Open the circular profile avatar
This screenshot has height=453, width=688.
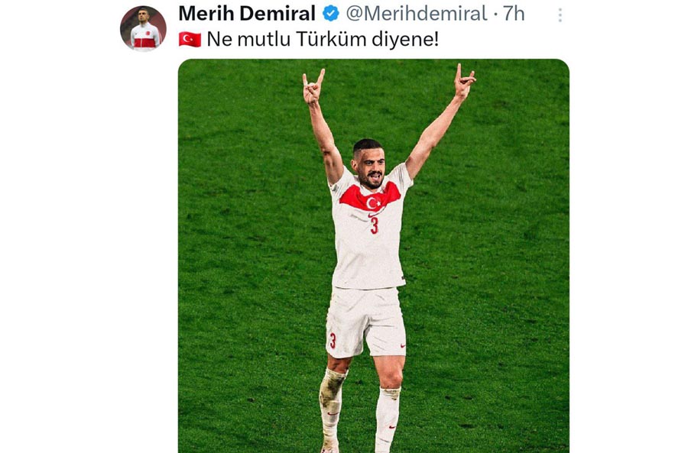tap(143, 29)
